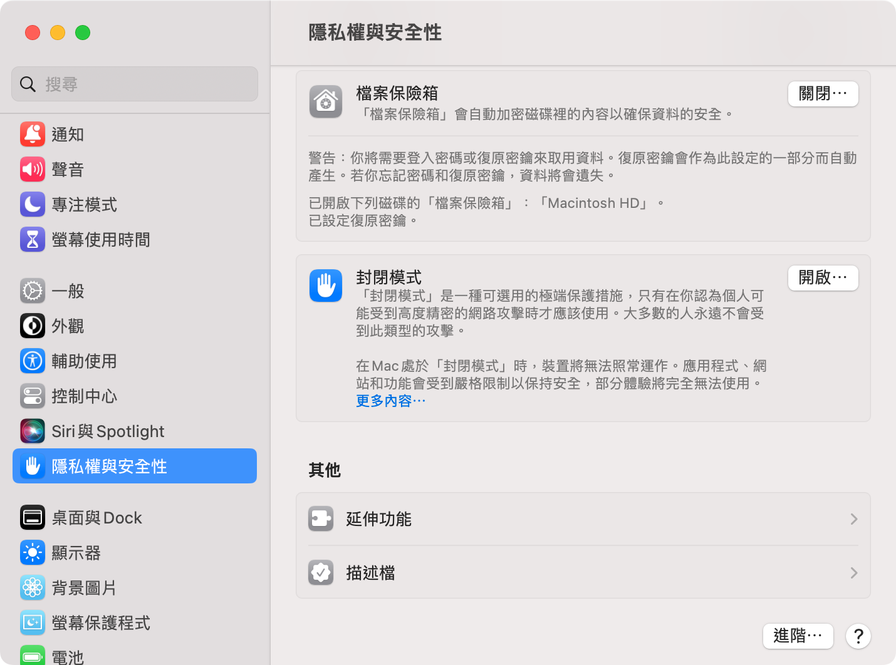896x665 pixels.
Task: Select 外觀 in the sidebar
Action: (x=68, y=326)
